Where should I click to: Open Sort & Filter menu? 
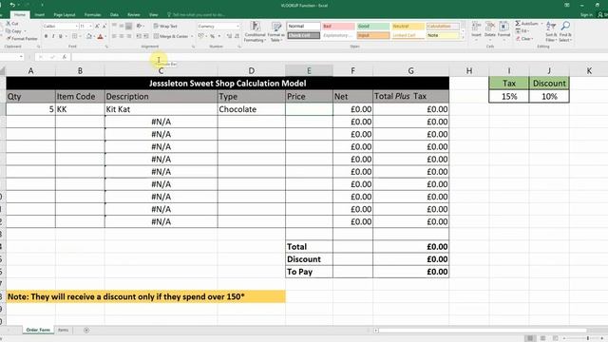(x=551, y=31)
